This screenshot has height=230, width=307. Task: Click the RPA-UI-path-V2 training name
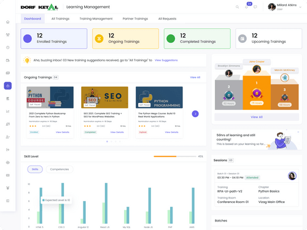tap(230, 191)
